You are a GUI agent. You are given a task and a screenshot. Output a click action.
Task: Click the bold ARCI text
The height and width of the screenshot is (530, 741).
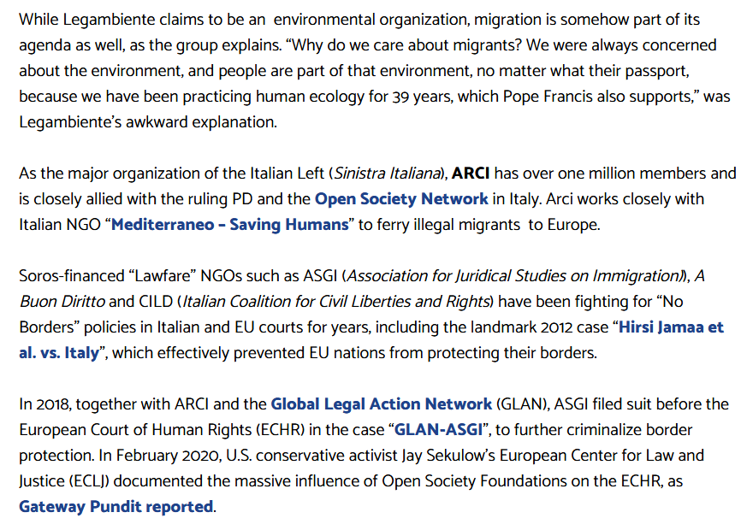tap(471, 174)
